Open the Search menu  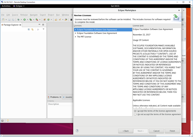point(43,15)
